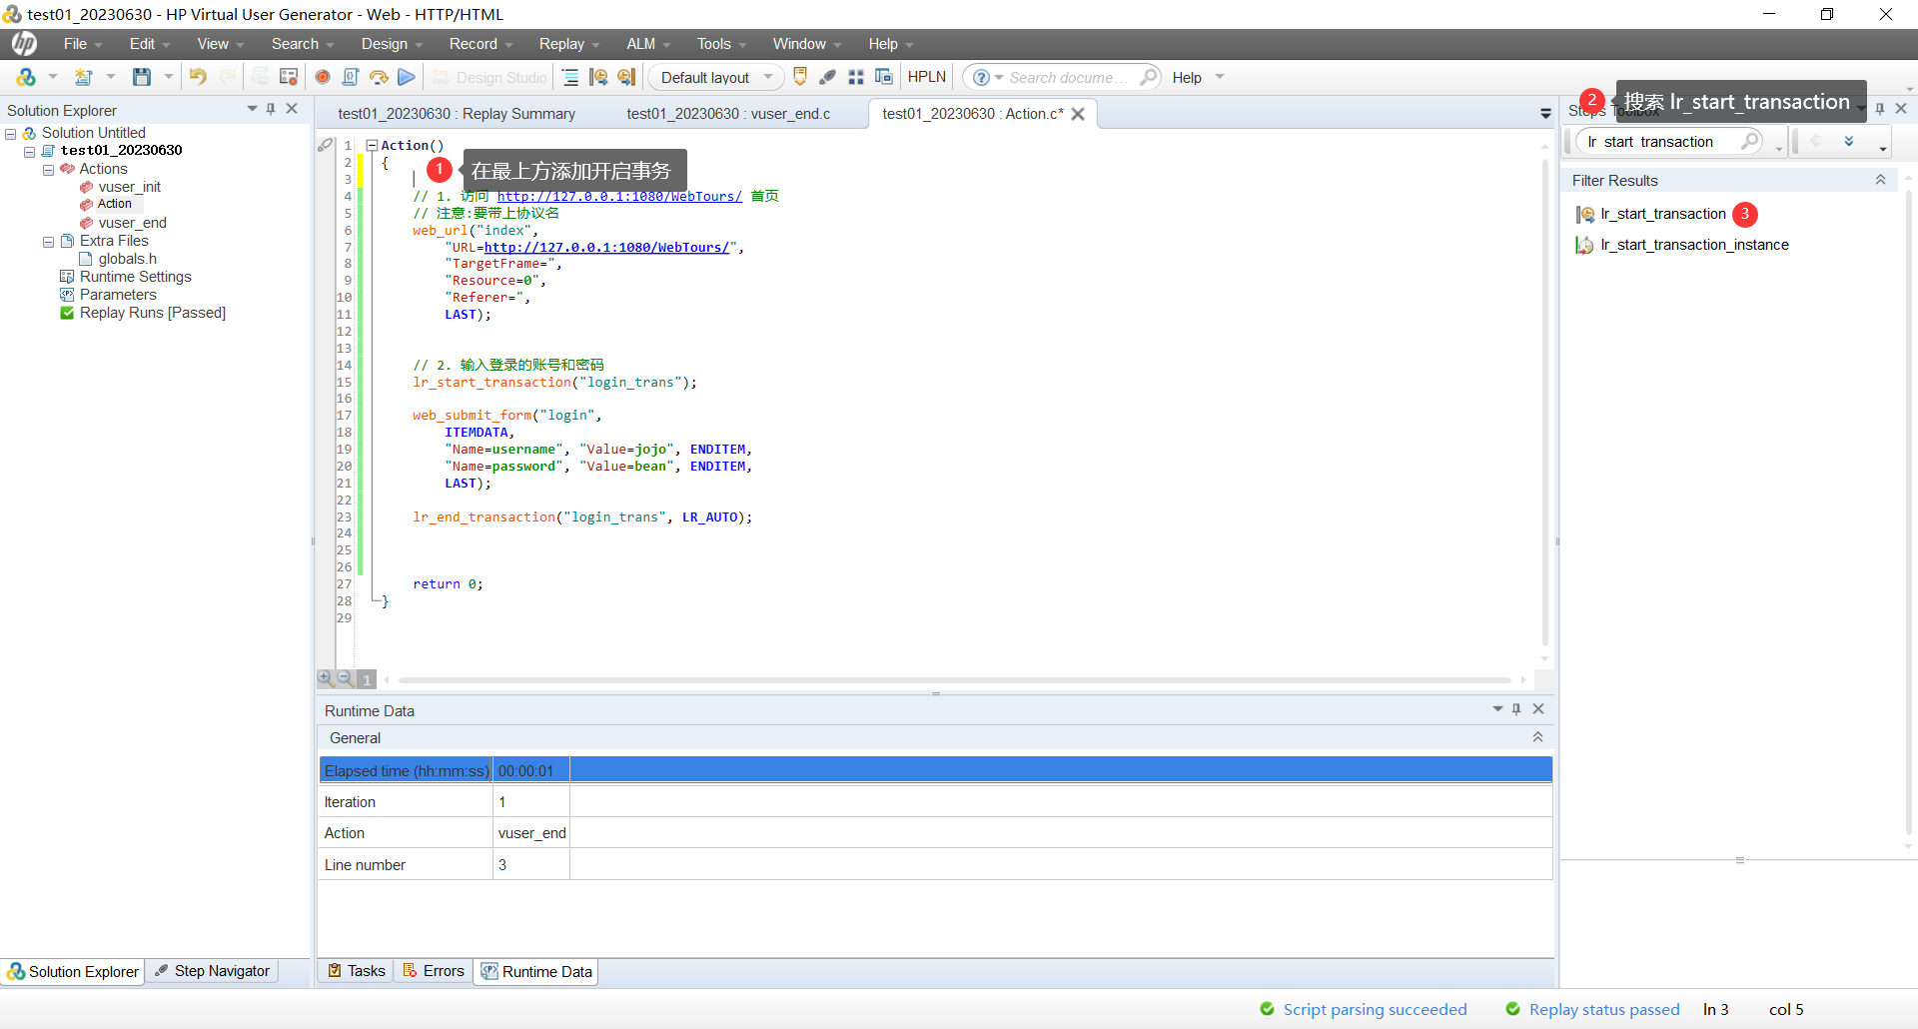Pin the Solution Explorer panel

coord(271,109)
